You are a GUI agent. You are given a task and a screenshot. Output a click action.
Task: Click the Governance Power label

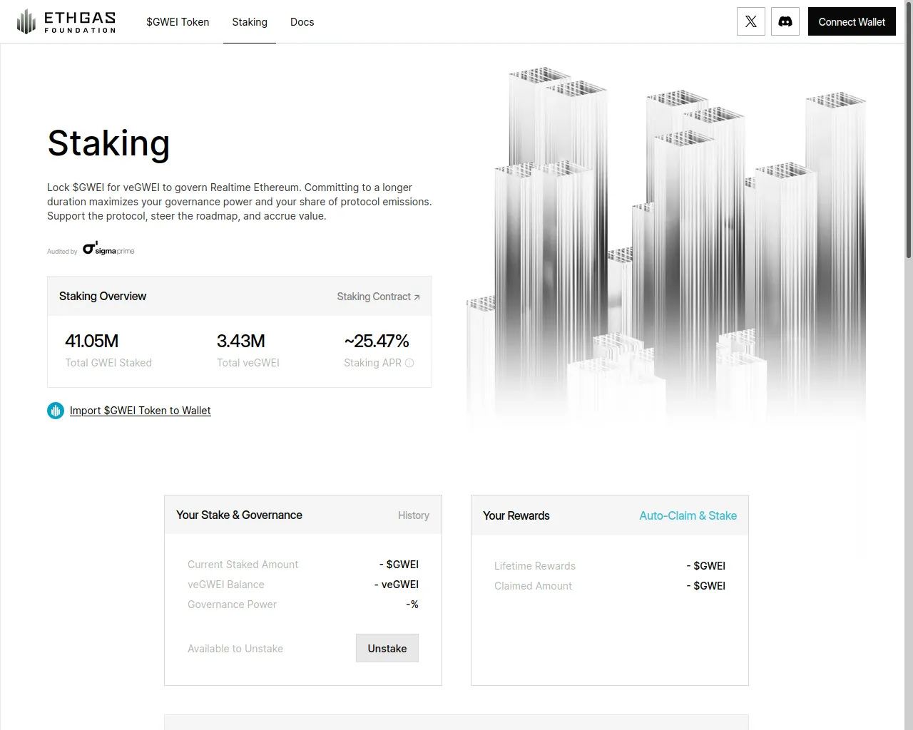point(232,605)
